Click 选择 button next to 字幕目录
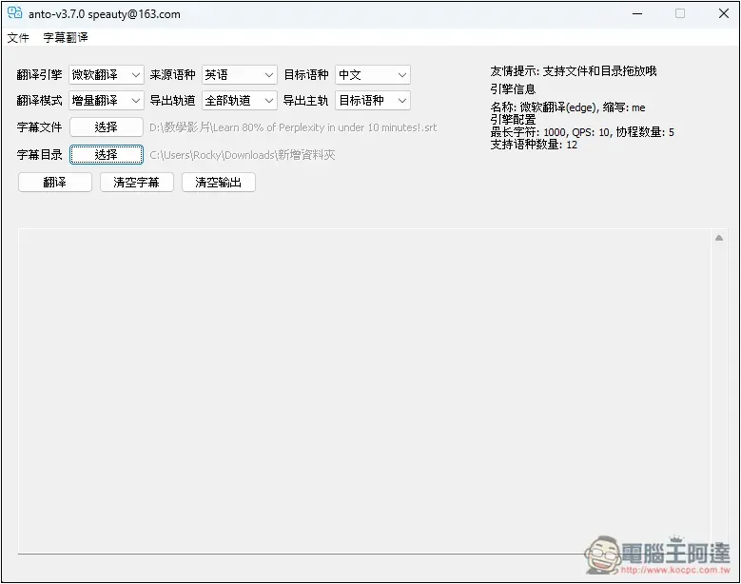The image size is (741, 584). (x=106, y=155)
